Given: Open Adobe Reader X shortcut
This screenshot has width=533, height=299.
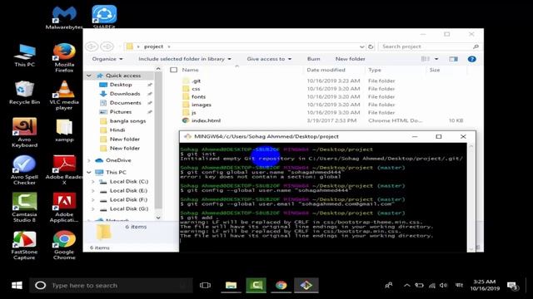Looking at the screenshot, I should pos(64,170).
